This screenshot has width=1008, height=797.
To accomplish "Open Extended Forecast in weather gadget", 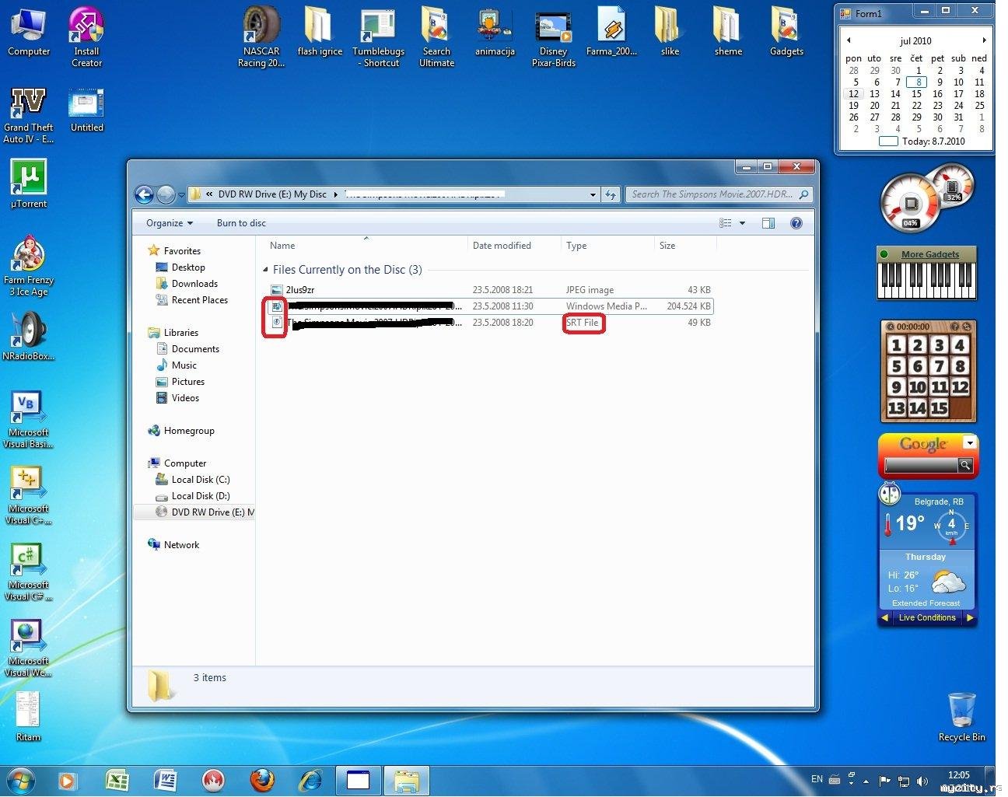I will click(926, 603).
